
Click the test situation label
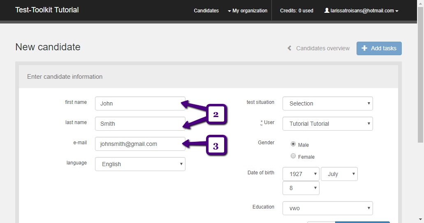coord(260,102)
